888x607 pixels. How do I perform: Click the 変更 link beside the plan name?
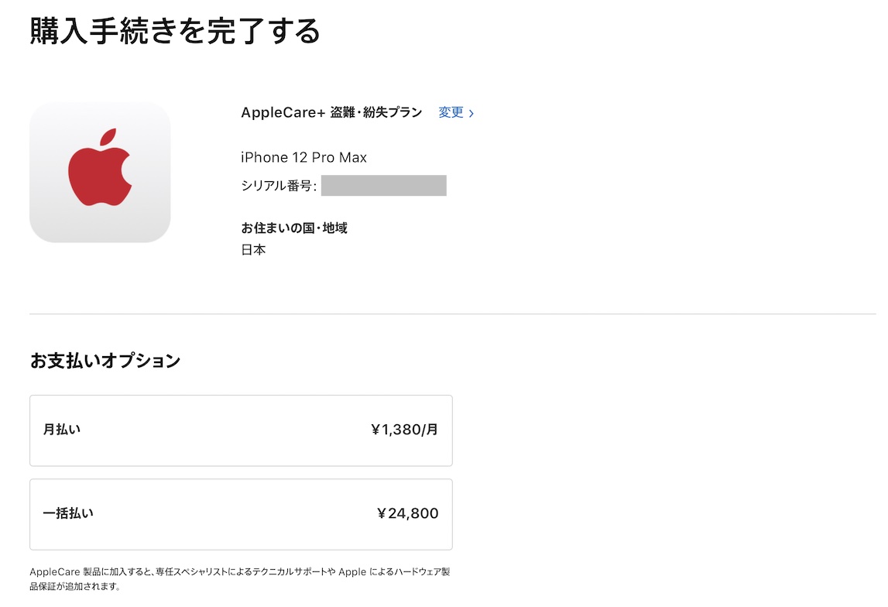coord(451,112)
